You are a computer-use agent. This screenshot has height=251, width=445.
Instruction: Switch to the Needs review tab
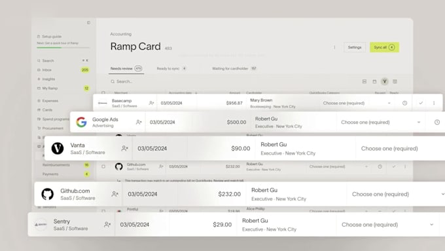coord(126,69)
